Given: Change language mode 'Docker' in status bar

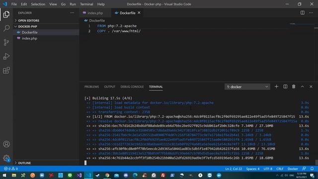Looking at the screenshot, I should coord(293,169).
